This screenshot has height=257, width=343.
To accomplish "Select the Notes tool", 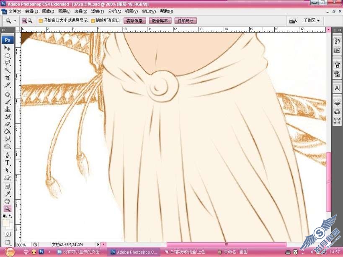I will (7, 187).
